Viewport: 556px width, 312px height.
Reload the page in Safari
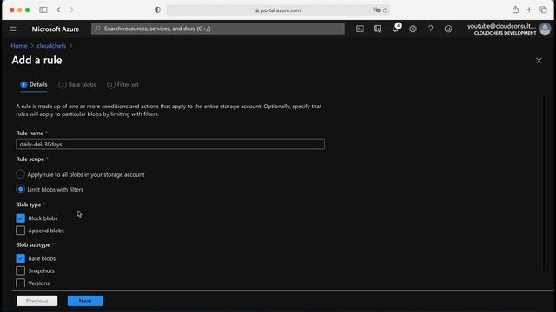pyautogui.click(x=385, y=10)
